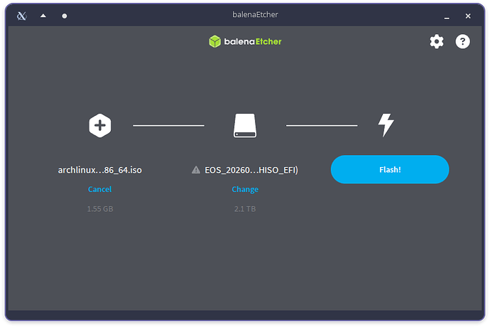Click the 2.1 TB drive size
The width and height of the screenshot is (490, 327).
(245, 209)
